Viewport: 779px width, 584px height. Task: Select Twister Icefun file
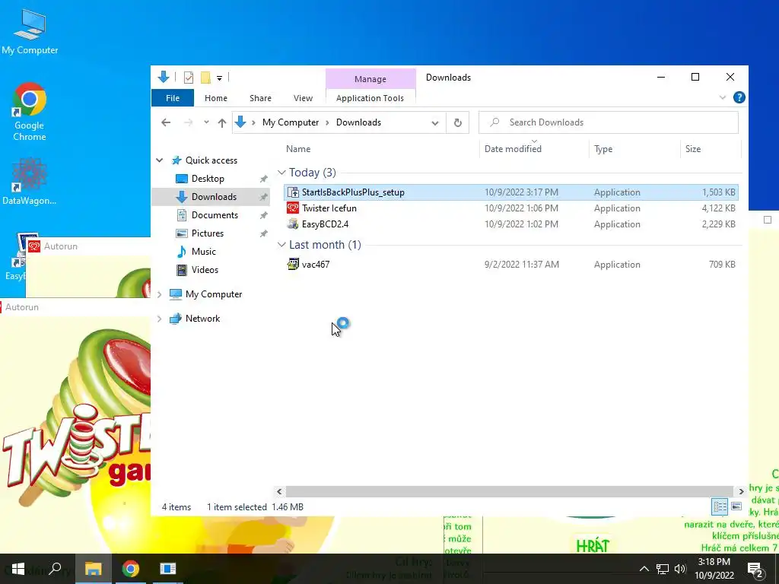point(510,208)
